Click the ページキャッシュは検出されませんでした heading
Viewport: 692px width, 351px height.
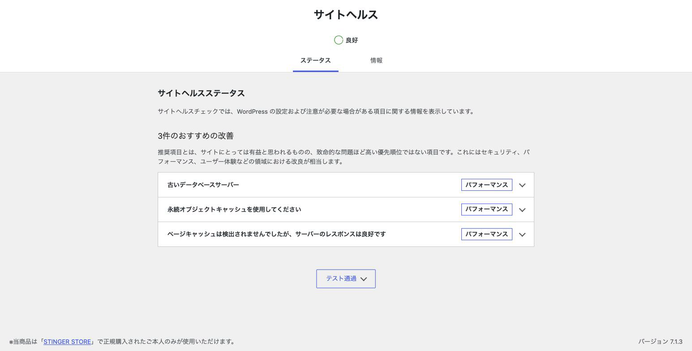(276, 234)
